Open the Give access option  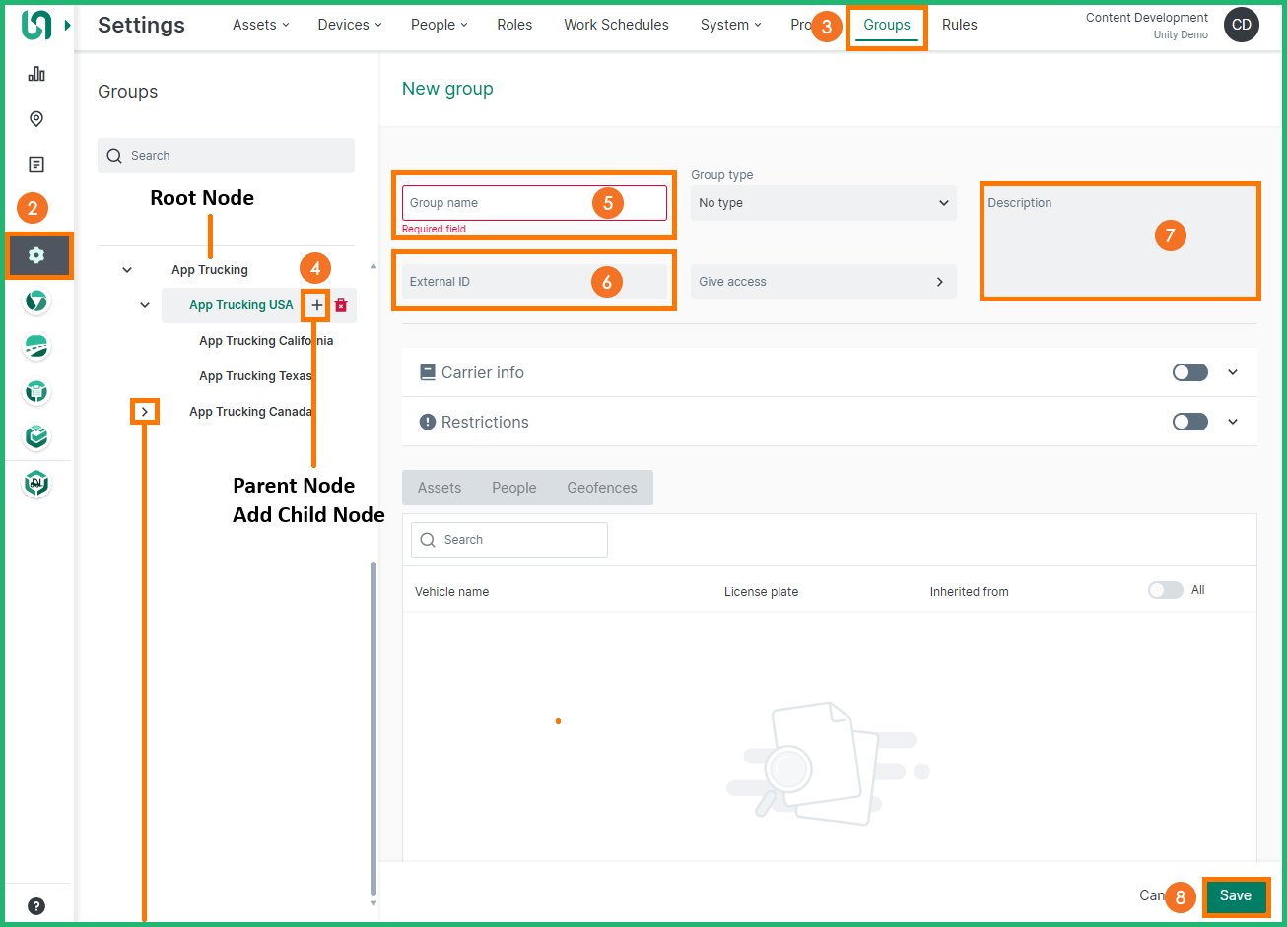[823, 282]
